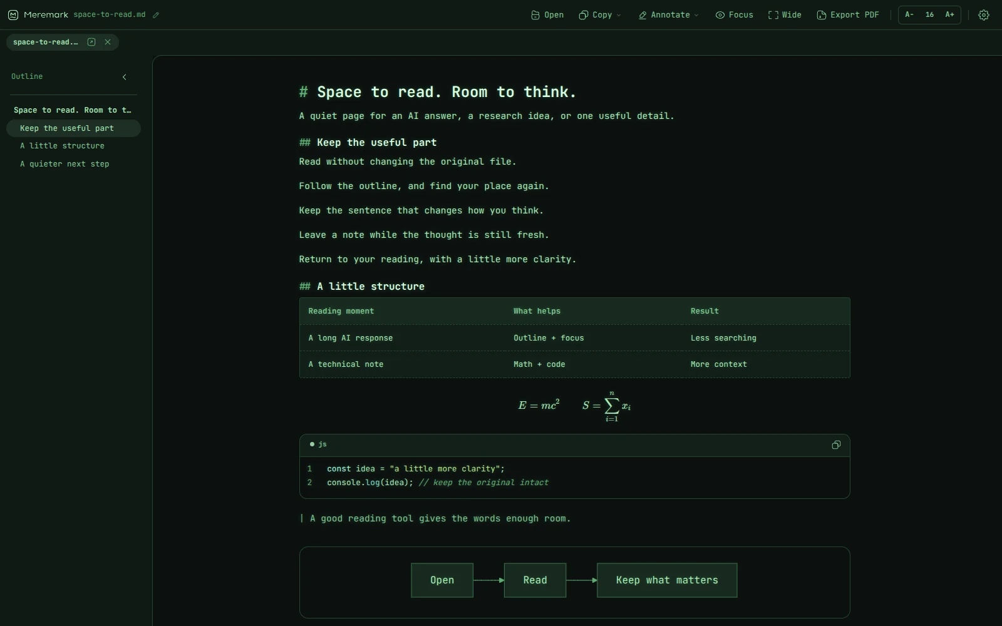Viewport: 1002px width, 626px height.
Task: Click the 'console.log(idea);' code line
Action: [x=370, y=483]
